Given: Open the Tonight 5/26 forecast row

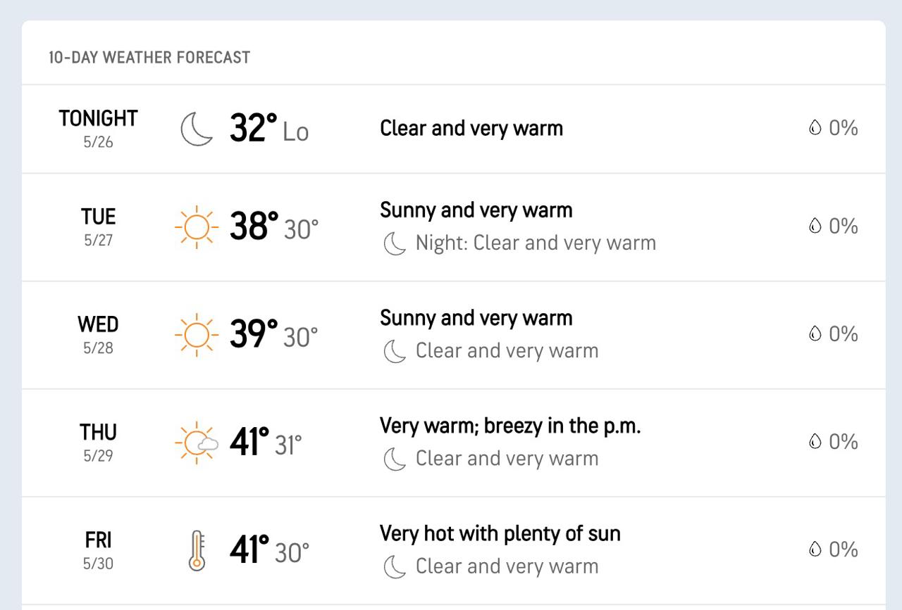Looking at the screenshot, I should tap(454, 129).
